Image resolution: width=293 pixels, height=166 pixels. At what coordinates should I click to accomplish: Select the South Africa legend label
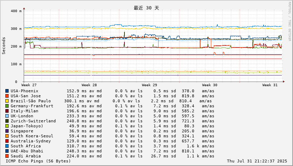point(25,146)
